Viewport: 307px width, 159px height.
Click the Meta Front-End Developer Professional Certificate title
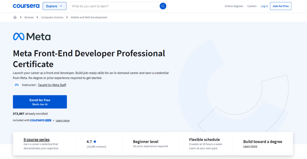pos(89,59)
